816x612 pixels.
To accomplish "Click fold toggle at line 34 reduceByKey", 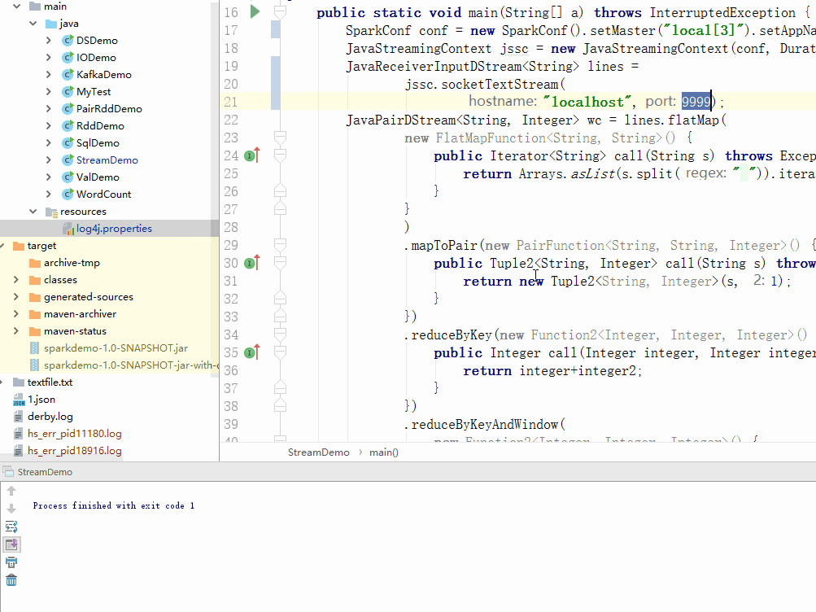I will [280, 334].
